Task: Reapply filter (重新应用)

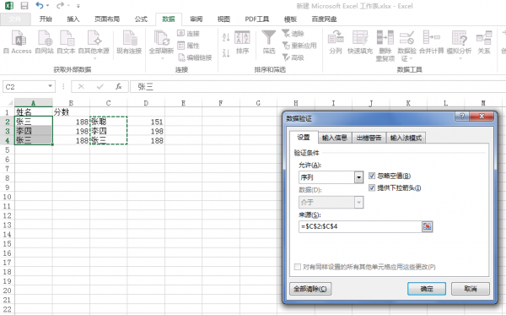Action: [299, 46]
